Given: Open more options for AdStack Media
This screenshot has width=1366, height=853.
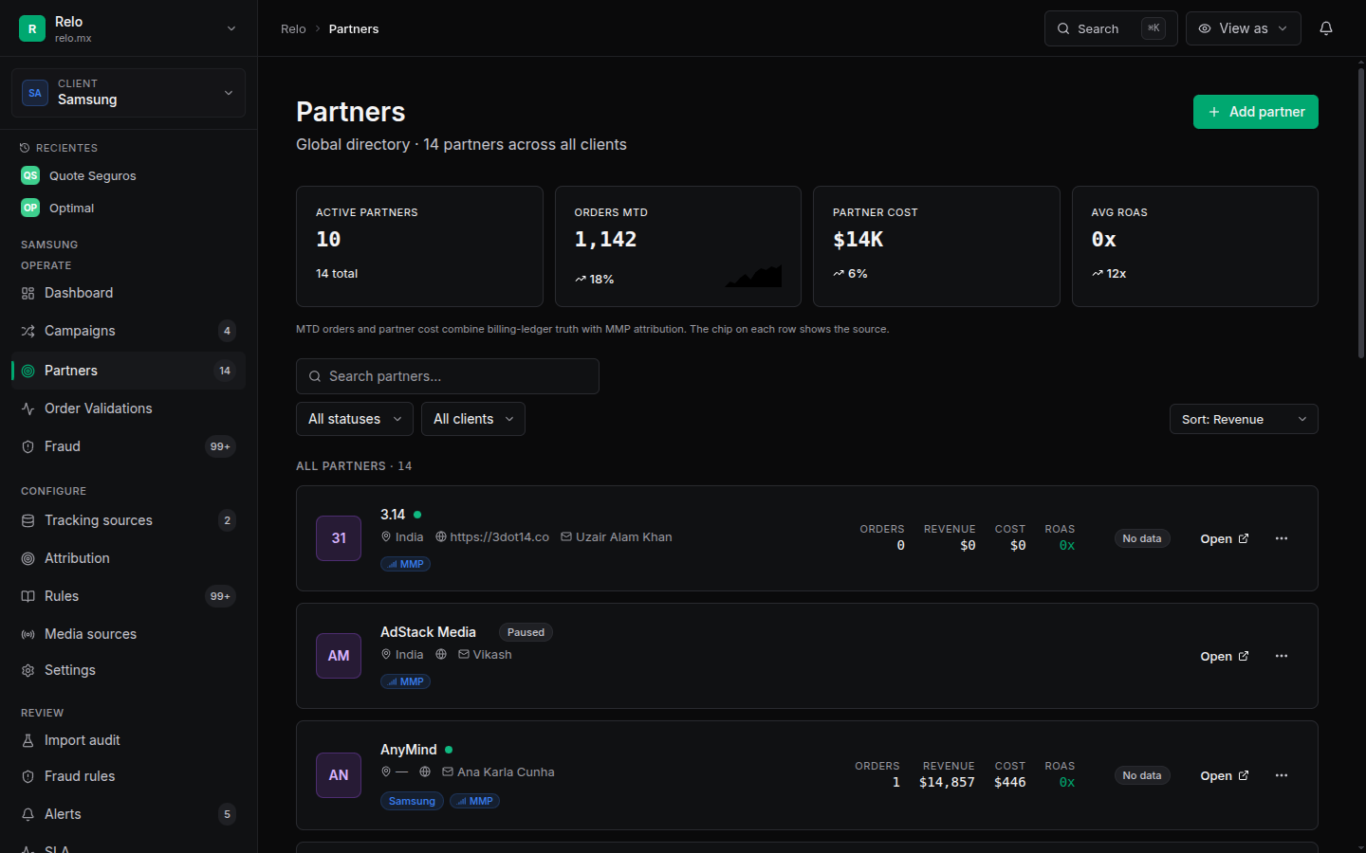Looking at the screenshot, I should coord(1282,656).
